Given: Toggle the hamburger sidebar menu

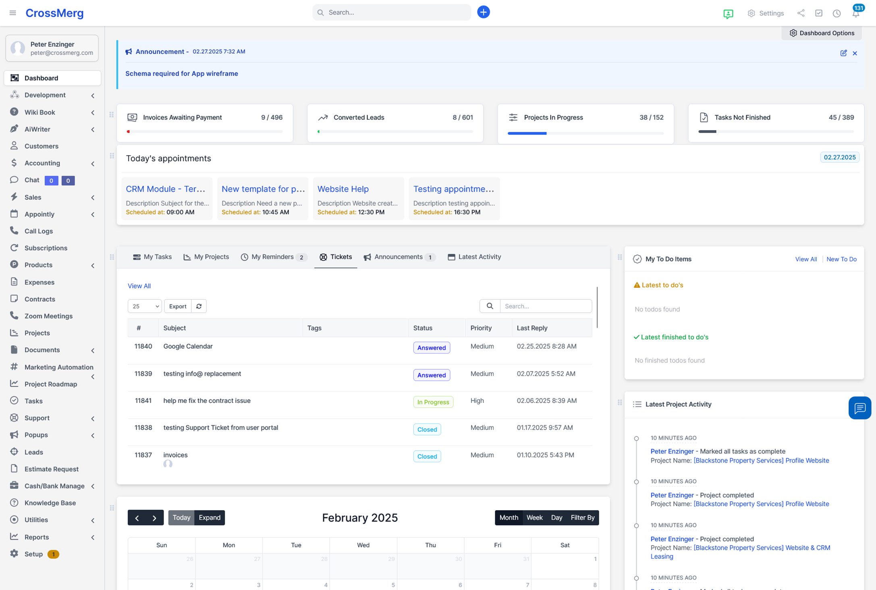Looking at the screenshot, I should pos(13,13).
